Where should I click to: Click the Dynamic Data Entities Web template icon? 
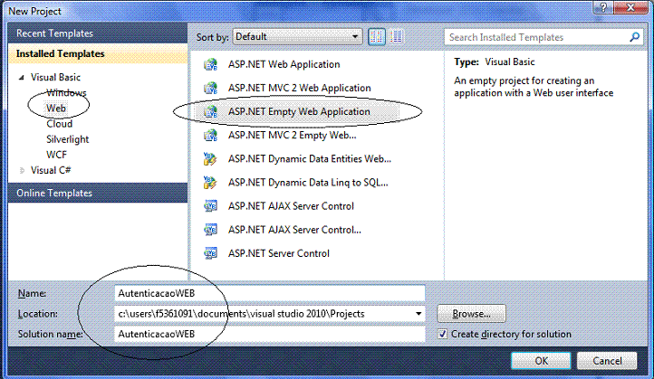(211, 159)
